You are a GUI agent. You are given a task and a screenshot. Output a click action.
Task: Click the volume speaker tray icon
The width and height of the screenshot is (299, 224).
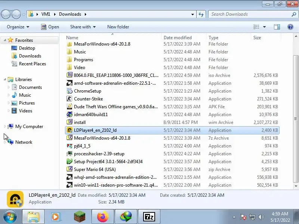[x=261, y=217]
